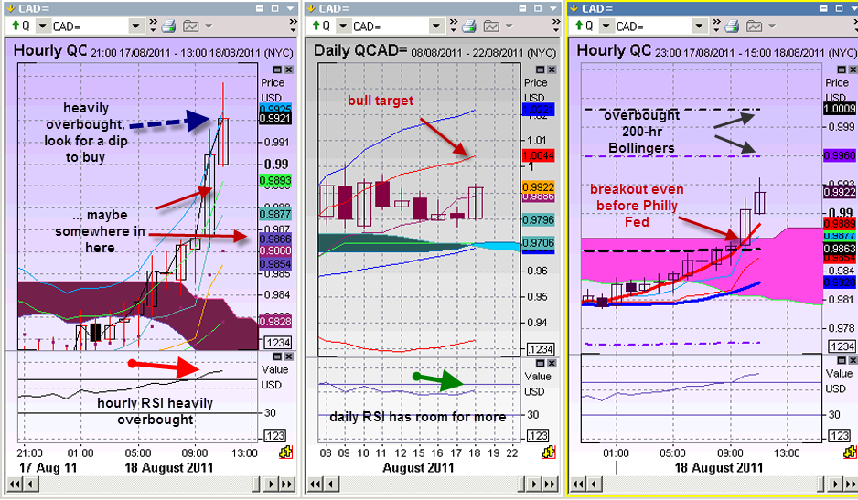
Task: Click the green up-arrow Q icon in the middle panel
Action: pos(315,27)
